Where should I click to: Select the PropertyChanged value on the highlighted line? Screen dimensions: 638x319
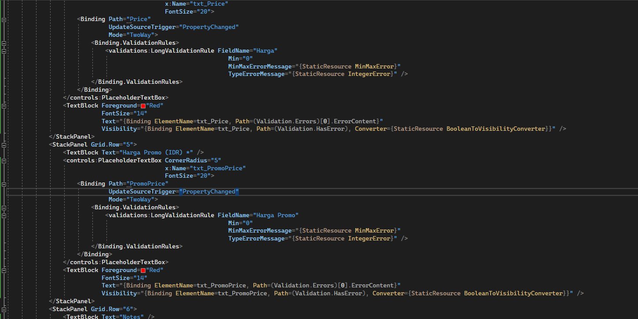click(209, 191)
